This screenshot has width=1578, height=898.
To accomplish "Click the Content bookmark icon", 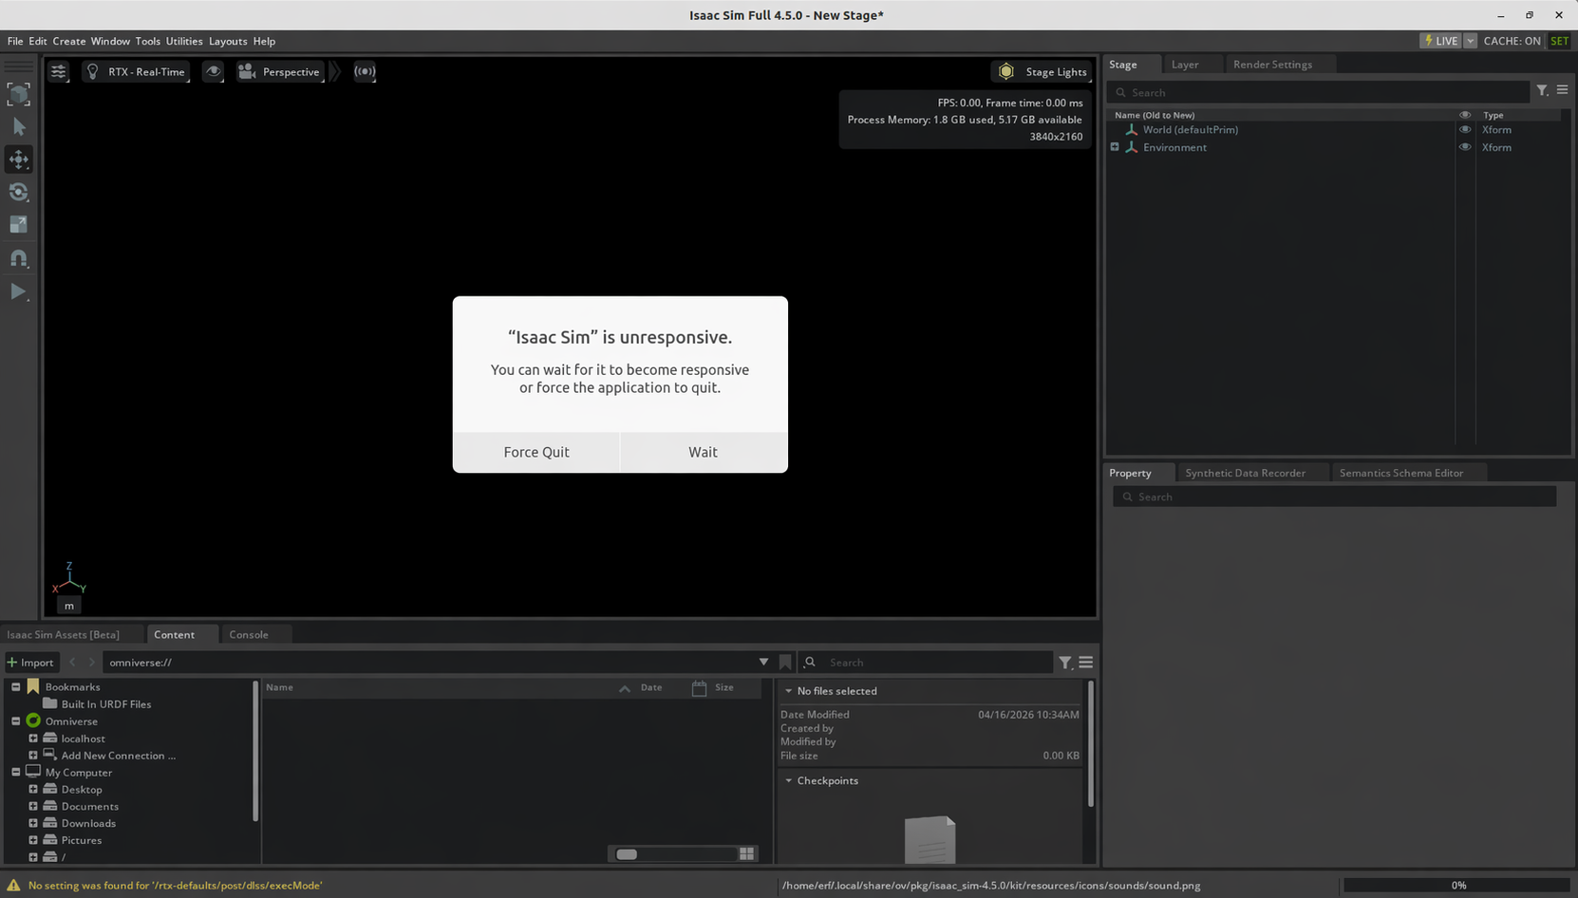I will (785, 663).
